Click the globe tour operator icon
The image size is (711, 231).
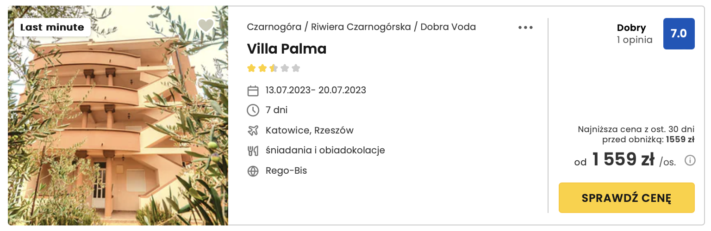tap(253, 171)
